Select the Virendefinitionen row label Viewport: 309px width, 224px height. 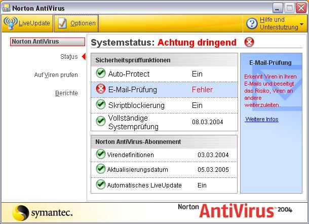[x=130, y=155]
